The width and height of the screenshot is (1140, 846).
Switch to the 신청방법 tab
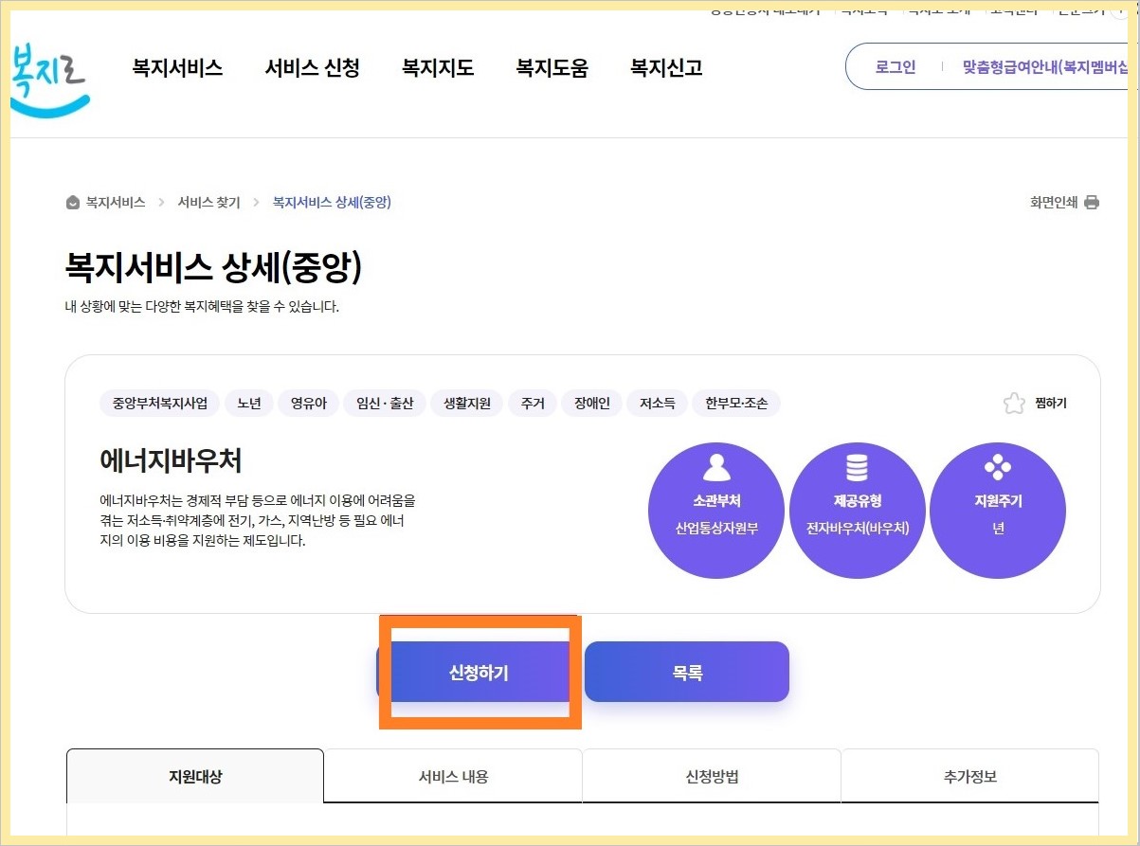coord(711,775)
